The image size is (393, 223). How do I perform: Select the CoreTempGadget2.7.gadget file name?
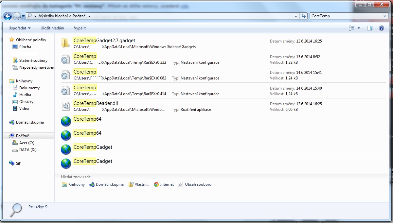coord(104,40)
